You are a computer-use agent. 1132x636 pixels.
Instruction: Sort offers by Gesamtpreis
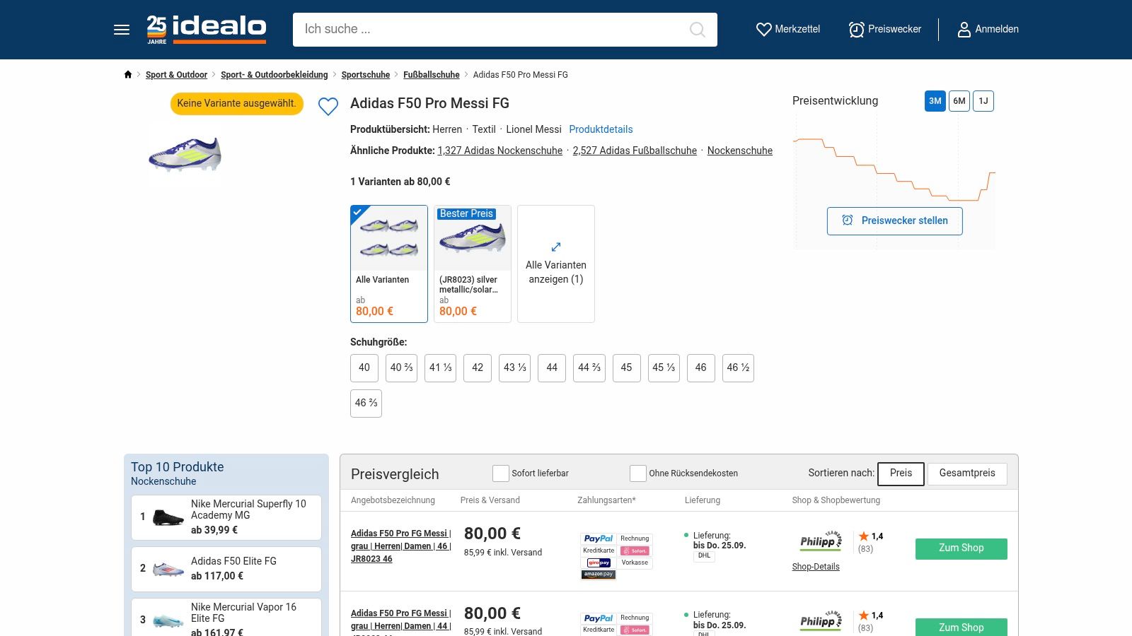point(967,473)
